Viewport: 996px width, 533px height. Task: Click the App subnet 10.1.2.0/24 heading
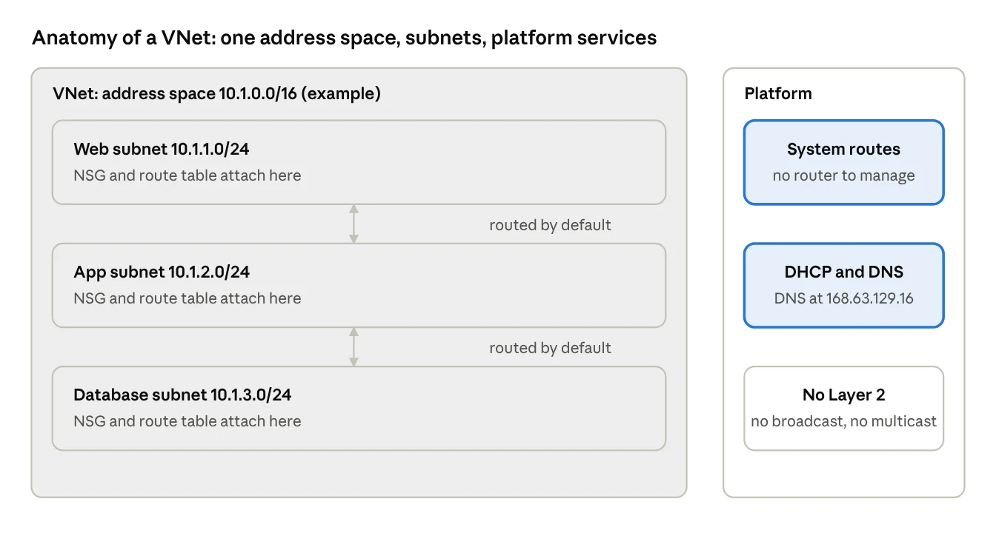point(162,272)
